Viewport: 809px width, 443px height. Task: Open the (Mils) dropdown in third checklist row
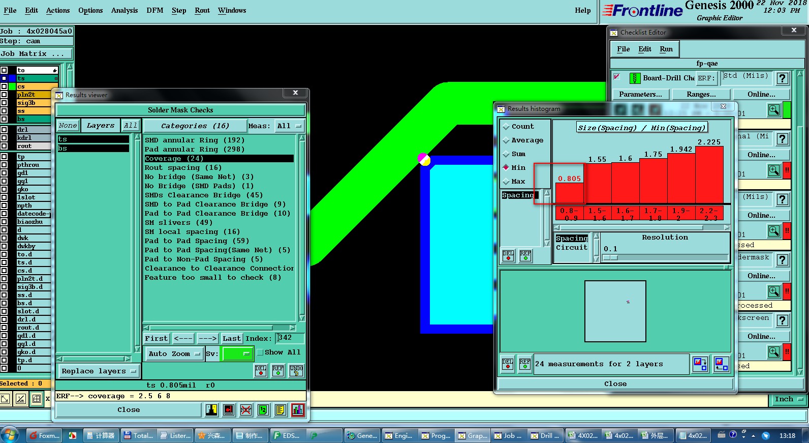click(x=755, y=198)
